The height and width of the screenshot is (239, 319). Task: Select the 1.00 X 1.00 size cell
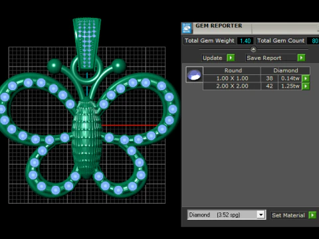232,78
